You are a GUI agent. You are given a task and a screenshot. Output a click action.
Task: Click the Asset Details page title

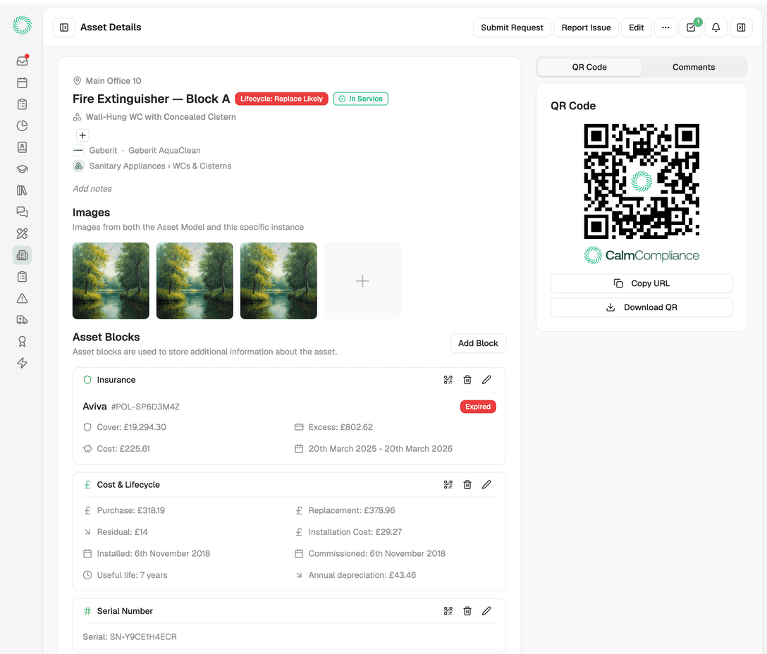tap(111, 27)
